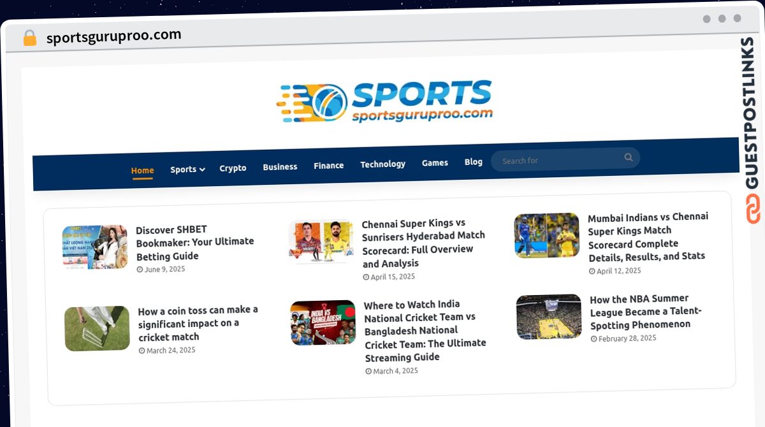Click the June 9, 2025 date
Image resolution: width=765 pixels, height=427 pixels.
pos(161,270)
